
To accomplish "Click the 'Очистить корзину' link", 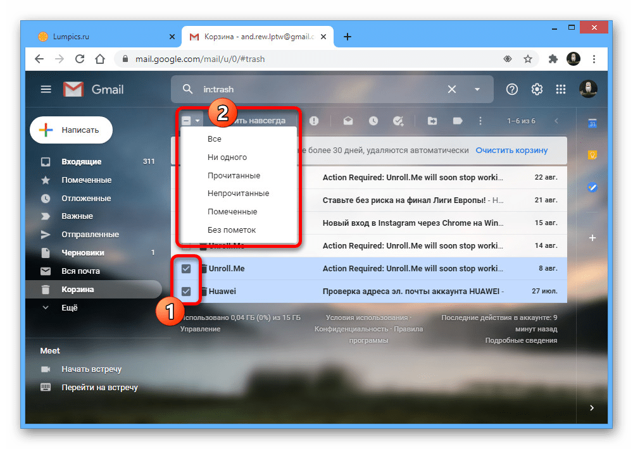I will pos(511,151).
